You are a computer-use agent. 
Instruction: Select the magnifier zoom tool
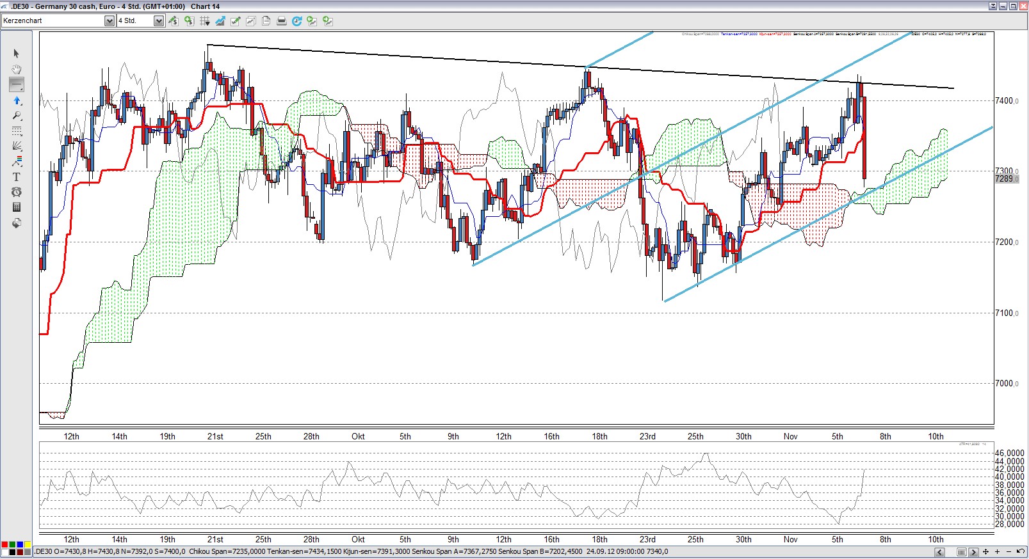[x=17, y=116]
